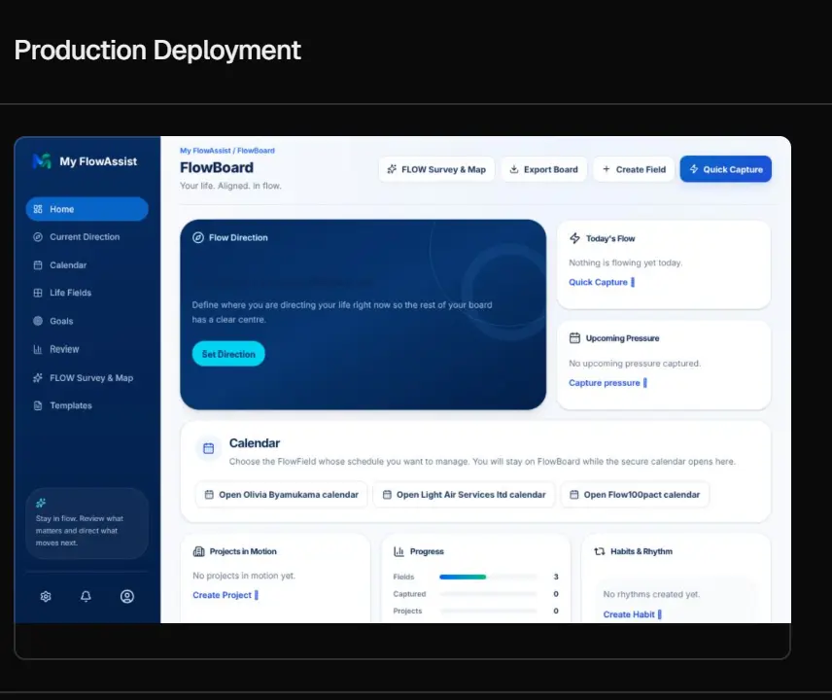Open Review in sidebar
Image resolution: width=832 pixels, height=700 pixels.
[x=87, y=349]
